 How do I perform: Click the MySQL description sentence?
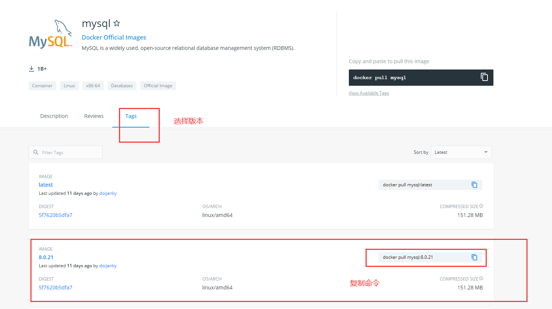coord(188,48)
